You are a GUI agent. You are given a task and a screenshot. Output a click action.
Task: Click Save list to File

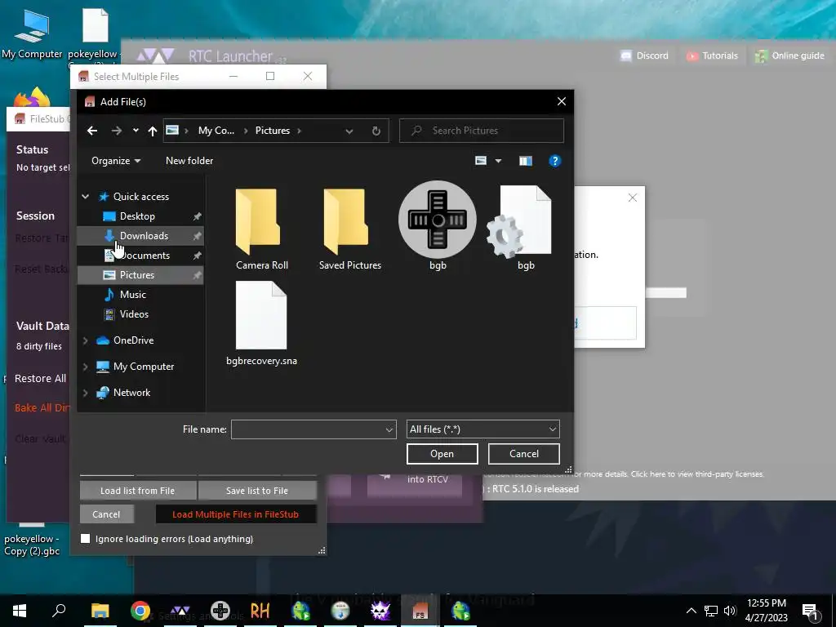(x=257, y=491)
